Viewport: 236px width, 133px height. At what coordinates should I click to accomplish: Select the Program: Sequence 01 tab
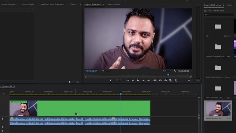[x=93, y=4]
